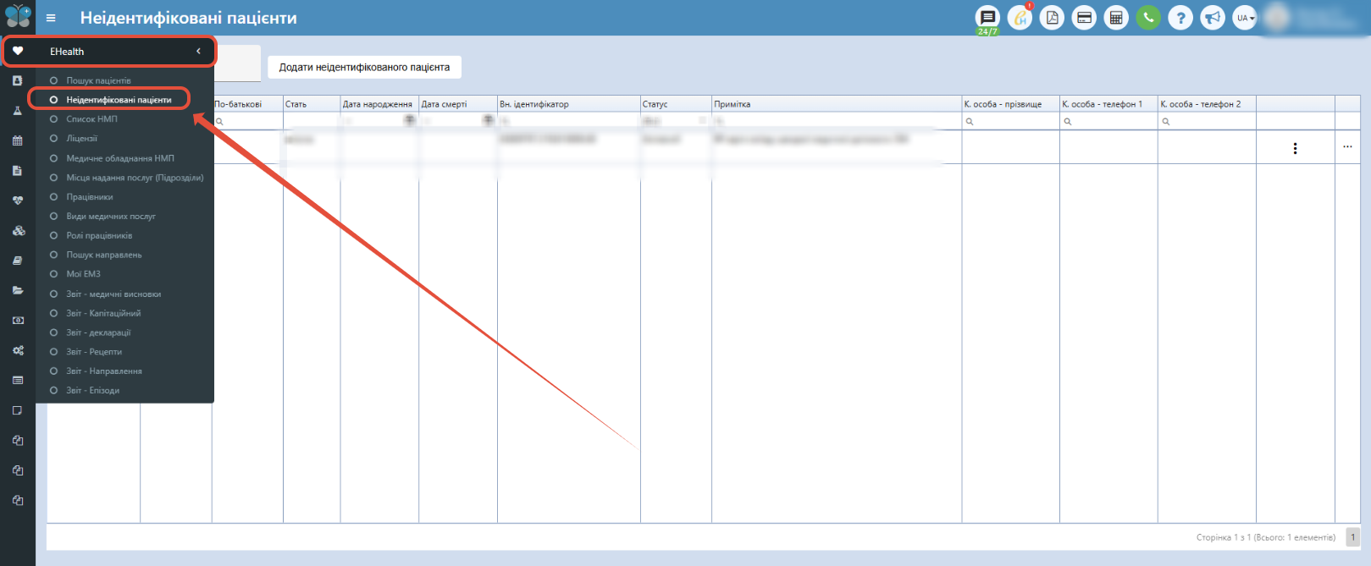Open Звіт - Рецепти report
The width and height of the screenshot is (1371, 566).
[x=94, y=352]
